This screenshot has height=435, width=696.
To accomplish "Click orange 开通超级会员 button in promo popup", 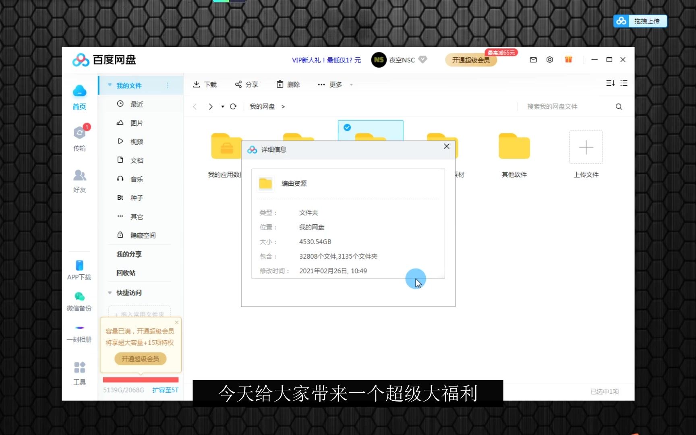I will coord(141,358).
